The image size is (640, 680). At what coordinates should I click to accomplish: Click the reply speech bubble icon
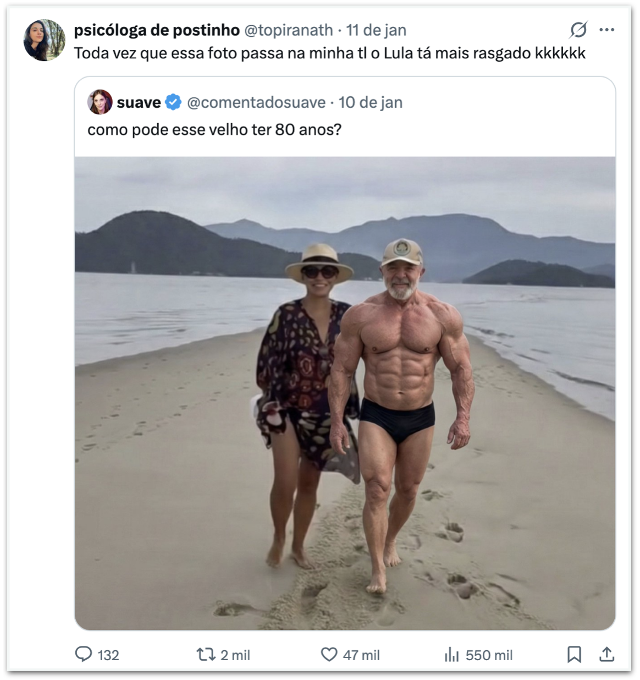(84, 654)
